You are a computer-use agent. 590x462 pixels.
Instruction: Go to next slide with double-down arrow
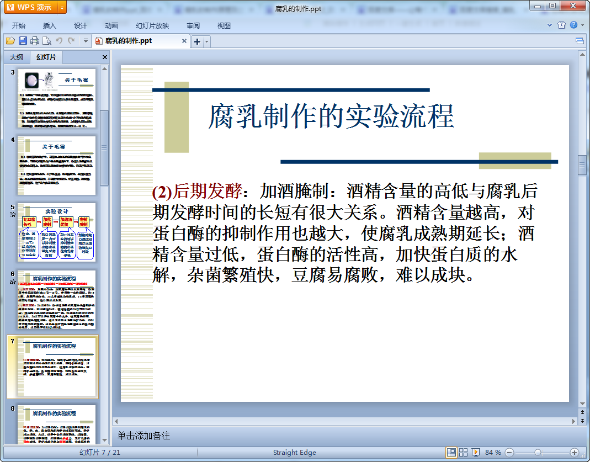tap(582, 421)
